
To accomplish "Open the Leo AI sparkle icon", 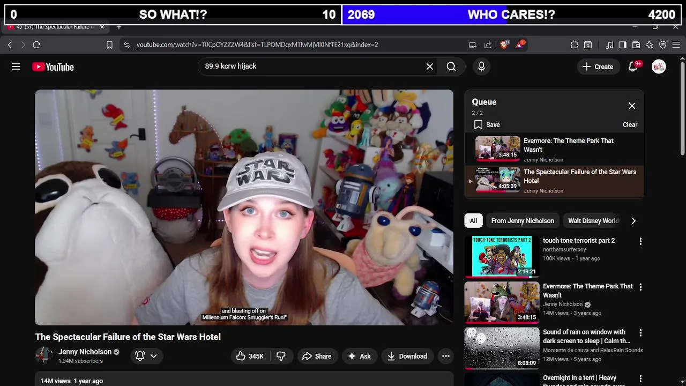I will pos(650,44).
